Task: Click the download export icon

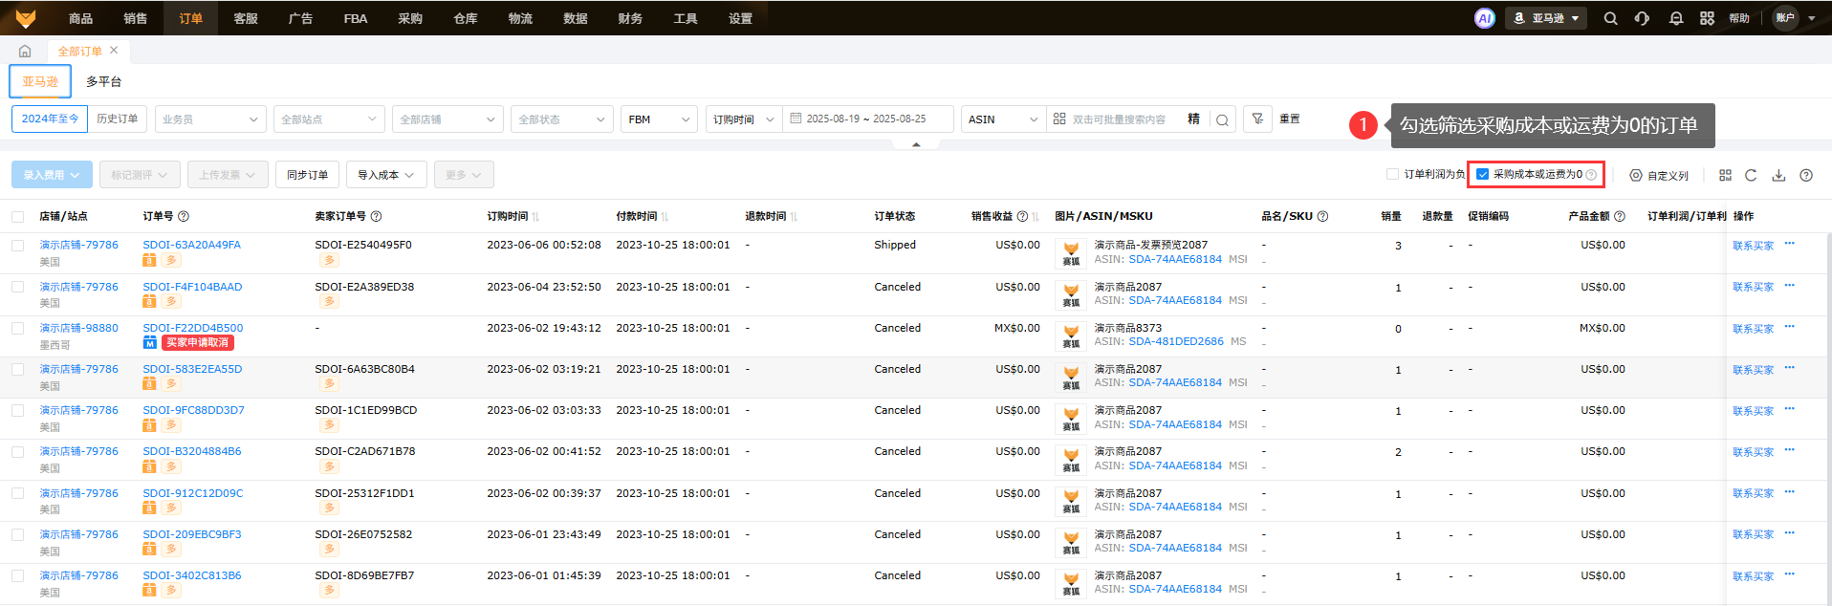Action: pyautogui.click(x=1778, y=175)
